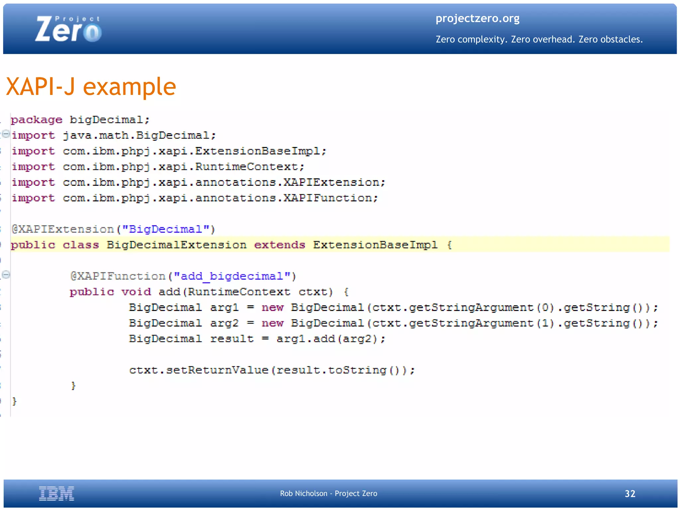Click the 'result = arg1.add(arg2)' line
The height and width of the screenshot is (510, 680).
pos(257,339)
